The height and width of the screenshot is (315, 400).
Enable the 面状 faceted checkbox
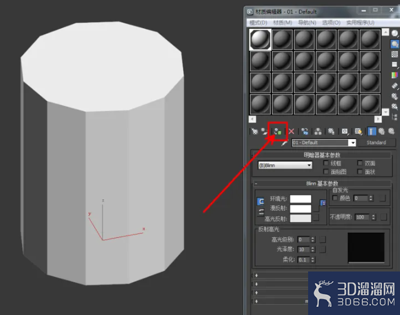360,171
